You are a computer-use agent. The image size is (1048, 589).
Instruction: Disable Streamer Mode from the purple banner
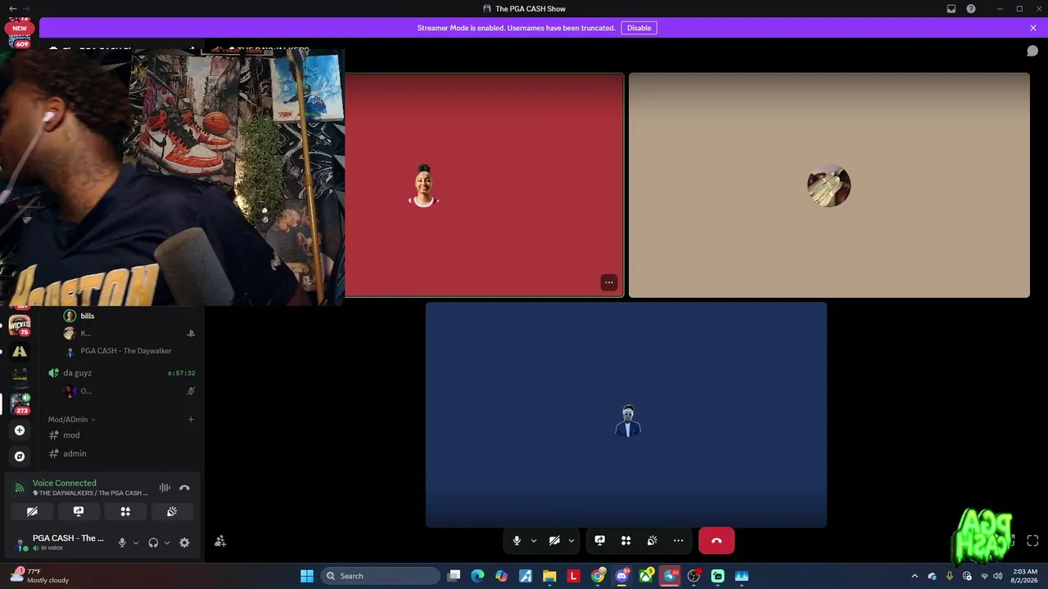(x=639, y=28)
